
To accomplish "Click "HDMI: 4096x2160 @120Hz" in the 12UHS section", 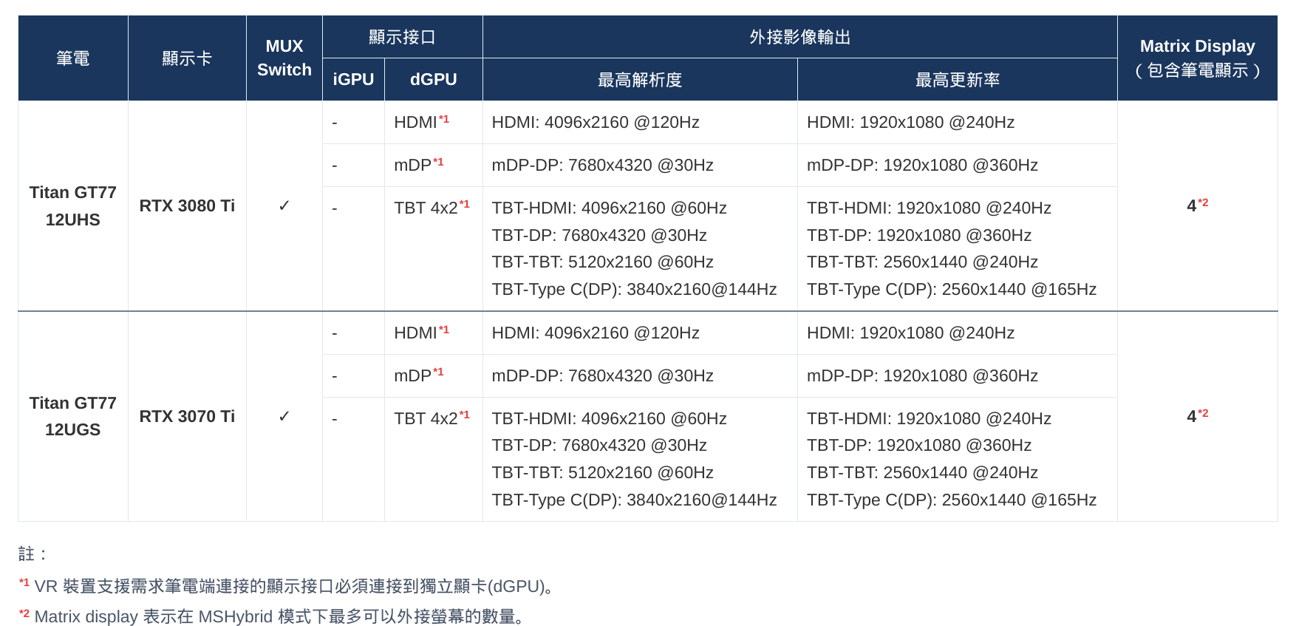I will (x=596, y=122).
